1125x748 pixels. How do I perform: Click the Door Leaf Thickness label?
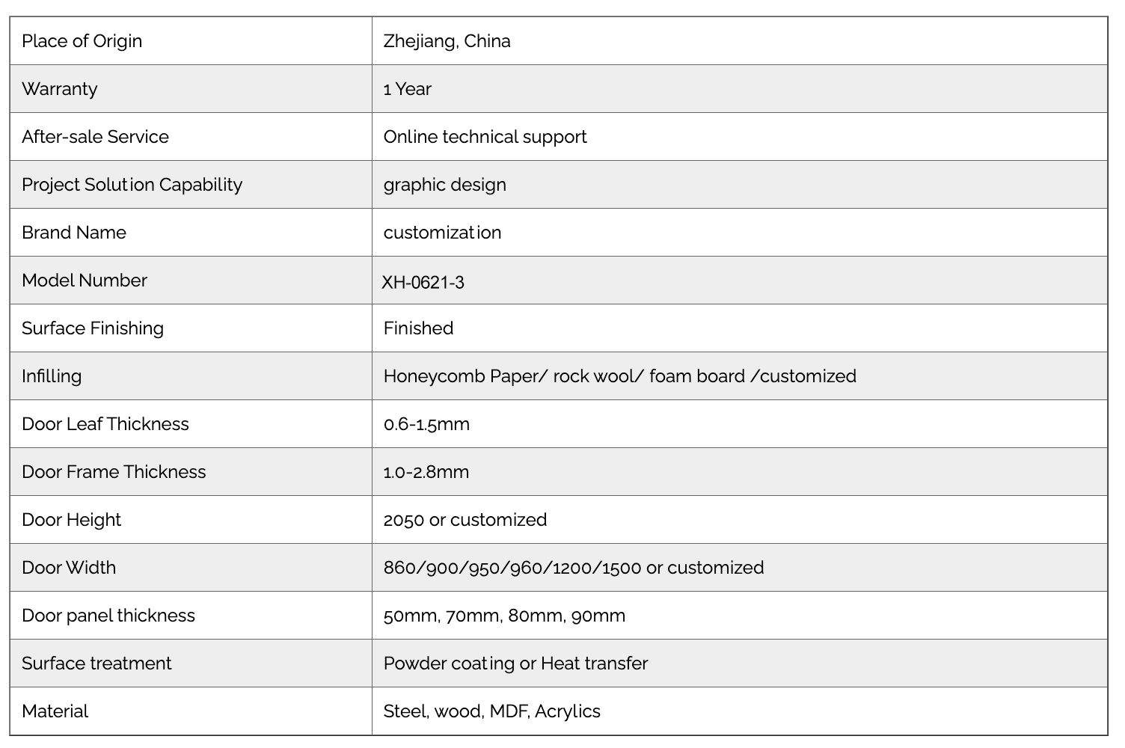105,424
